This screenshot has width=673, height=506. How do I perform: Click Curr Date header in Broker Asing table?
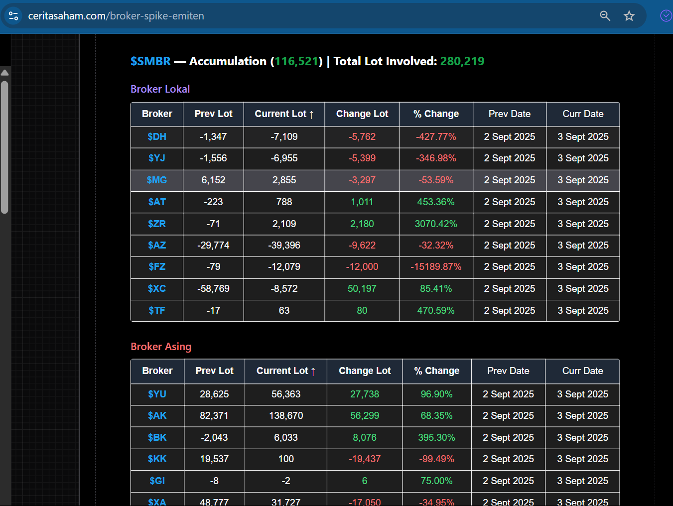[583, 371]
